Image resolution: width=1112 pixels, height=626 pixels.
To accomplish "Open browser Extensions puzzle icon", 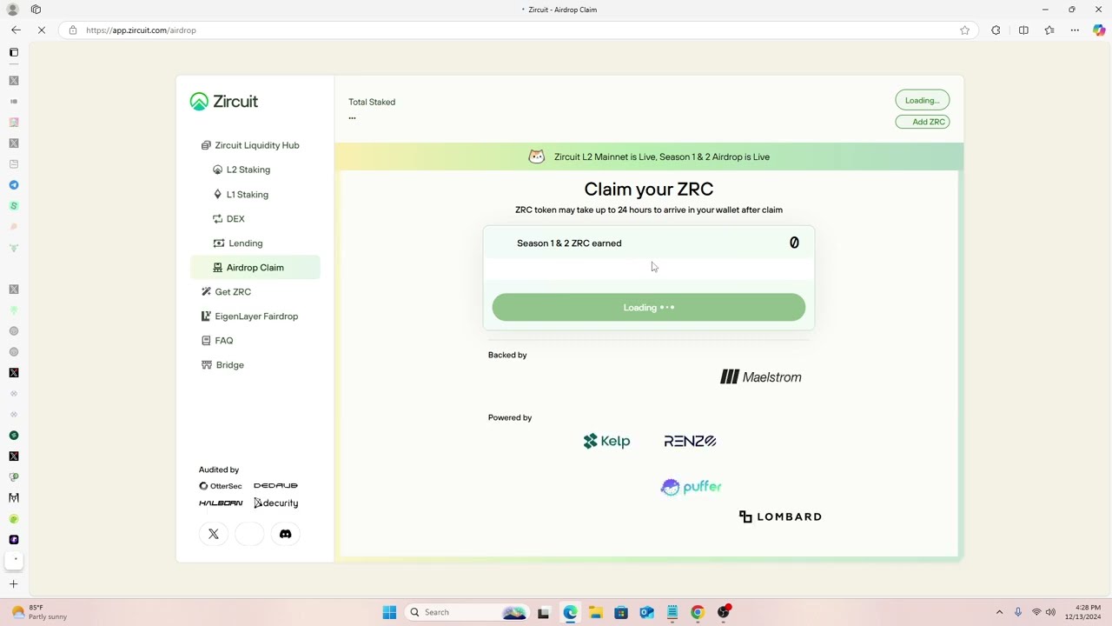I will (x=996, y=30).
